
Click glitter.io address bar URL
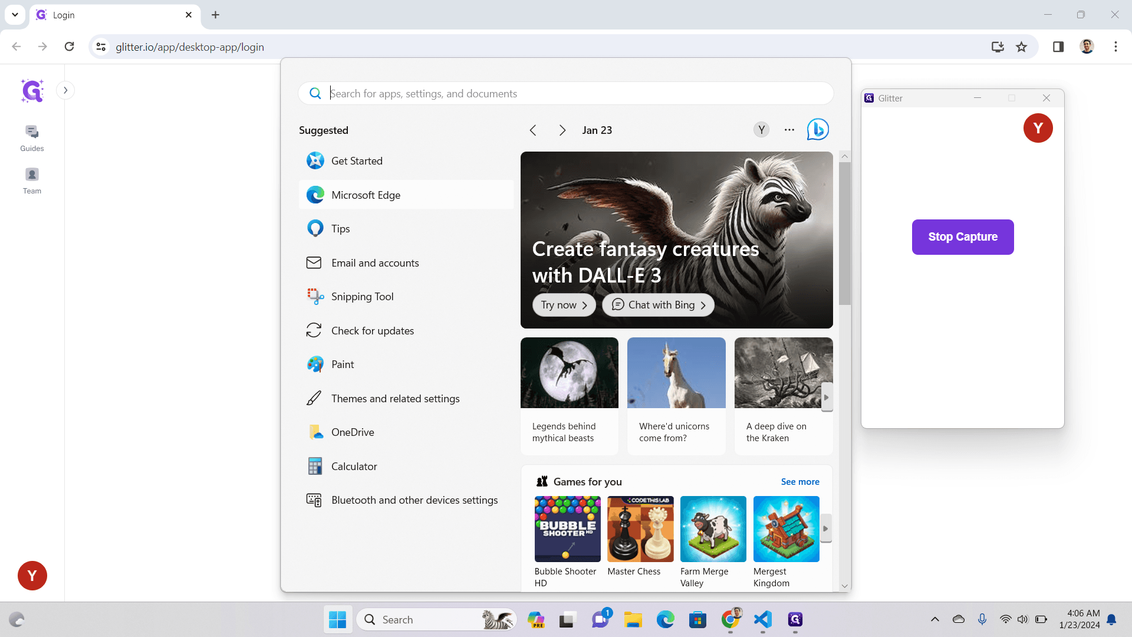[x=190, y=47]
